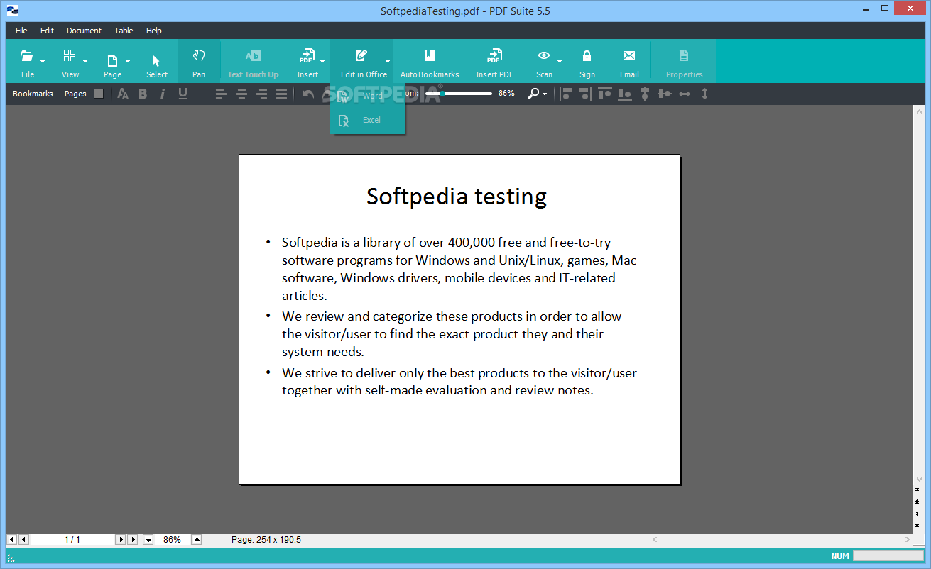Center-align text
931x569 pixels.
[x=241, y=94]
